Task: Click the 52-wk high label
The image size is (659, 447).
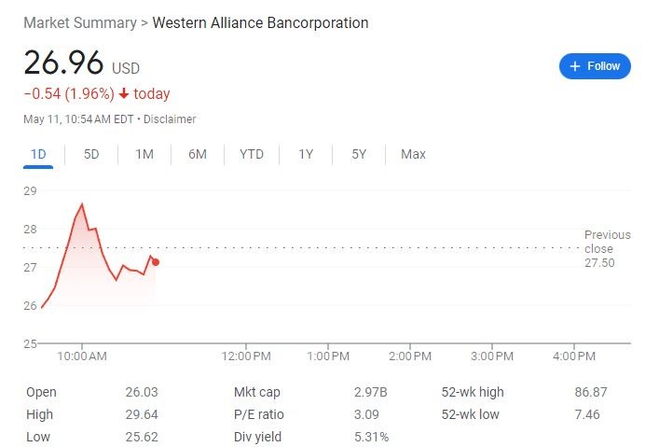Action: (473, 392)
